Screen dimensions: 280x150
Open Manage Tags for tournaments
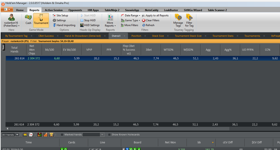click(178, 20)
